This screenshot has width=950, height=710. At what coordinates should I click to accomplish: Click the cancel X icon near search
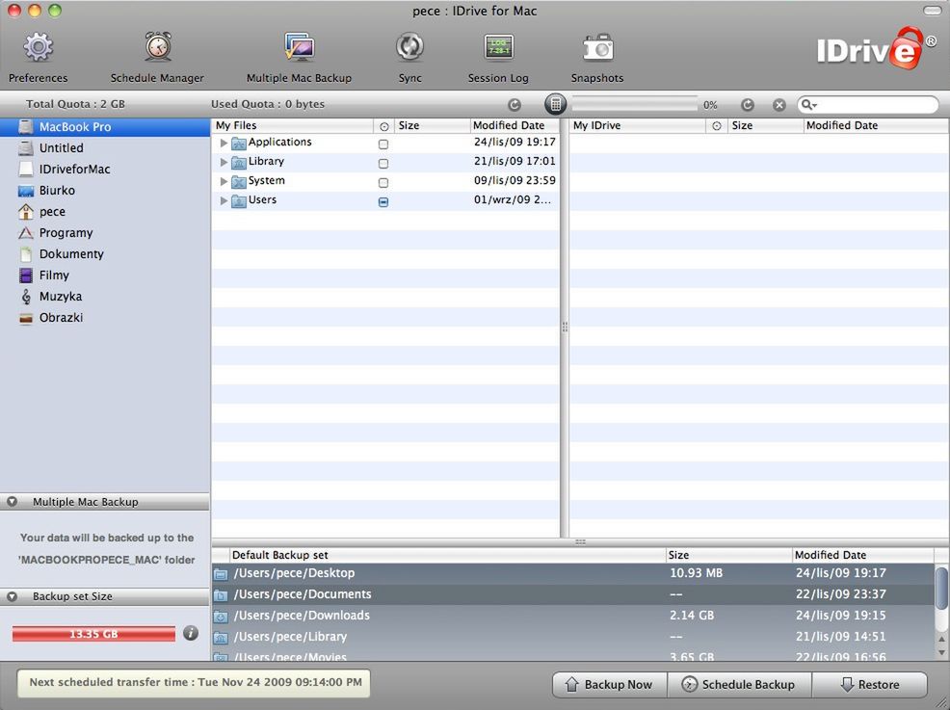[779, 105]
